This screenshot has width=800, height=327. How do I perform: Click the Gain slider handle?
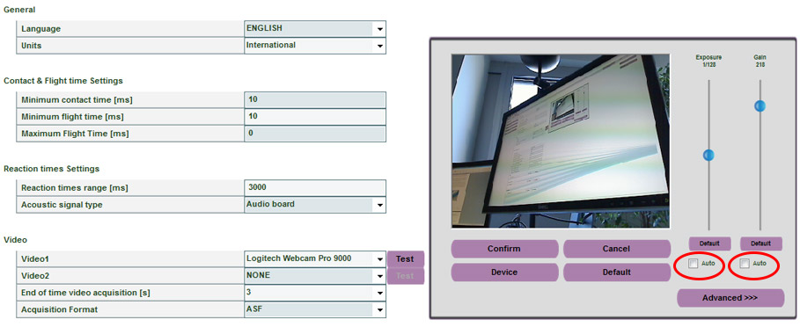pyautogui.click(x=760, y=106)
